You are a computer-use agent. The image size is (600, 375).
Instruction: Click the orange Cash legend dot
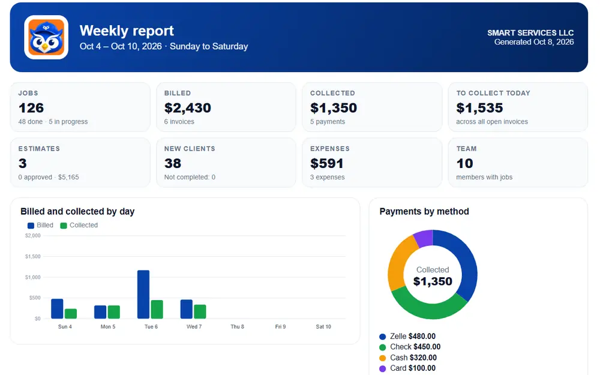383,358
